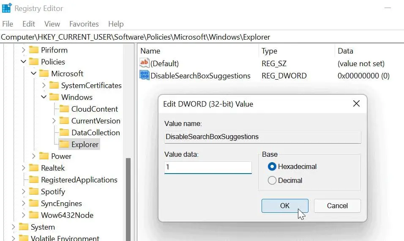Click the Value name field
The width and height of the screenshot is (404, 241).
(x=262, y=137)
